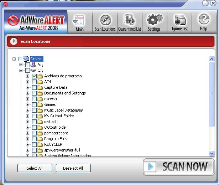Switch to the Settings tab label

[154, 29]
